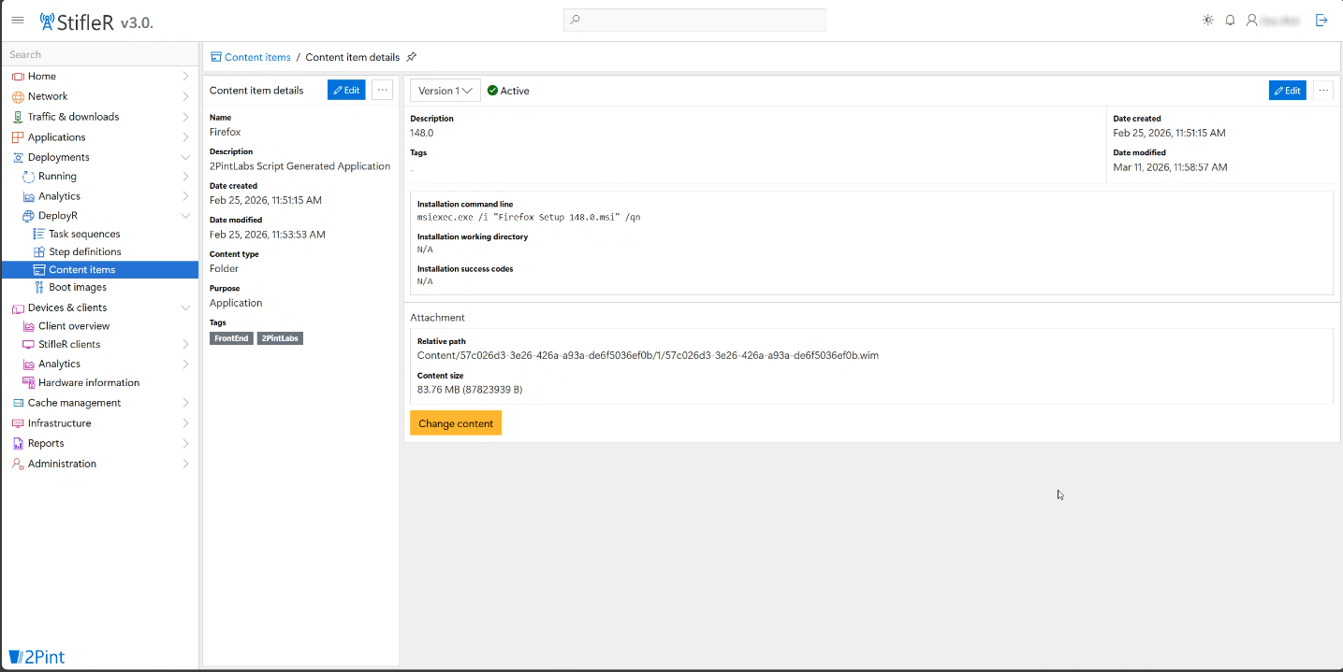Select the msiexec installation command line text
Image resolution: width=1343 pixels, height=672 pixels.
coord(529,217)
